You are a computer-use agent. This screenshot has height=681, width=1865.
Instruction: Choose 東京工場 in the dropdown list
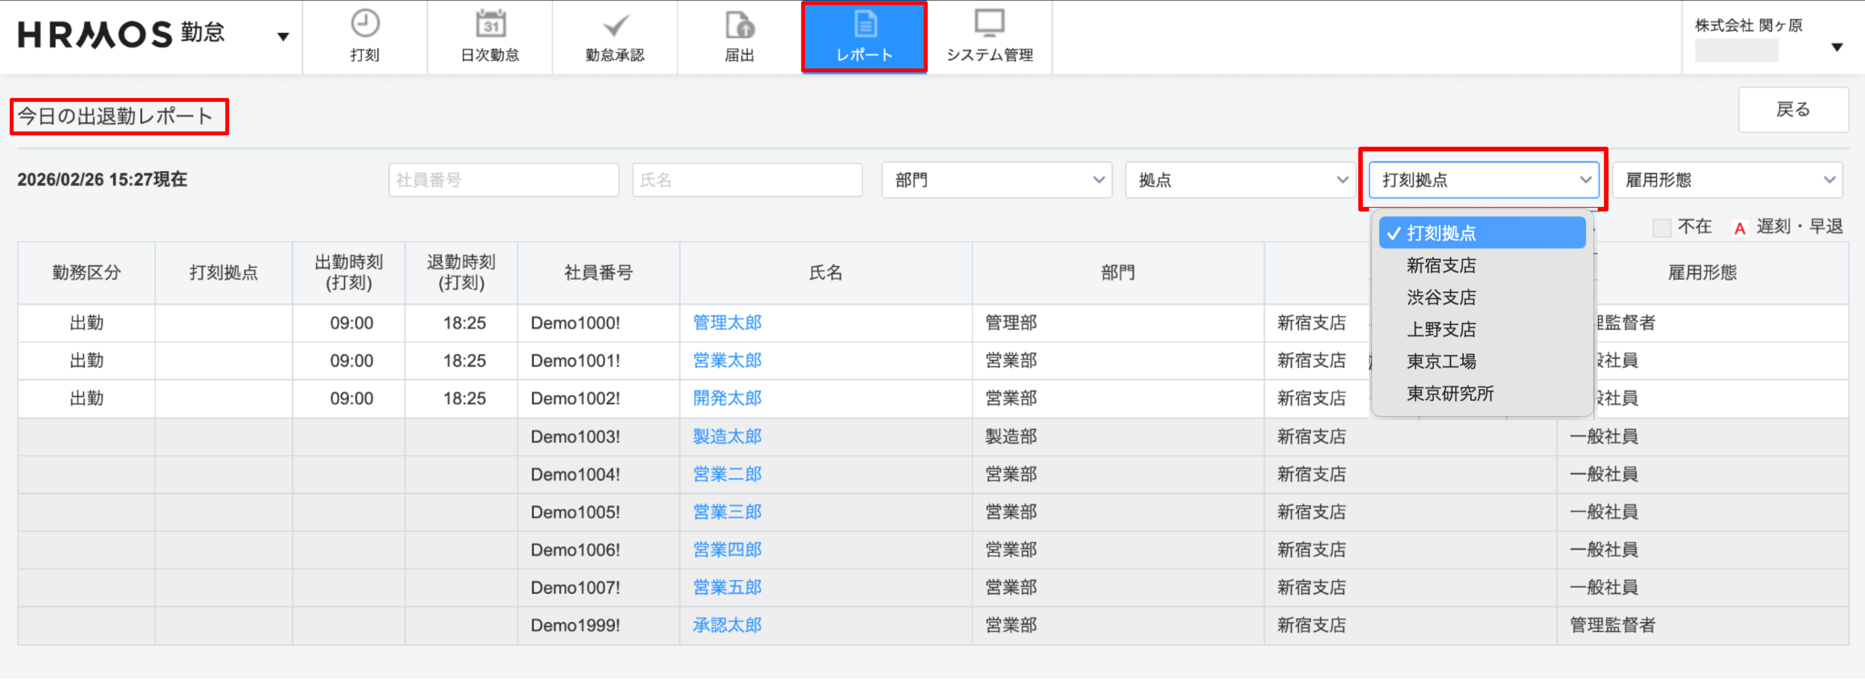(x=1441, y=361)
